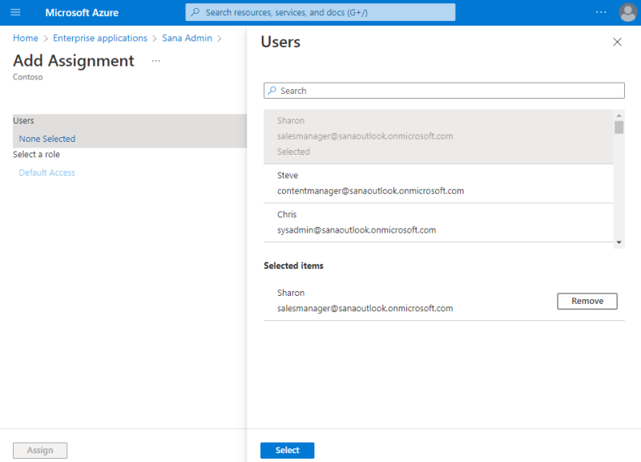Open the None Selected users link
The height and width of the screenshot is (462, 641).
47,139
